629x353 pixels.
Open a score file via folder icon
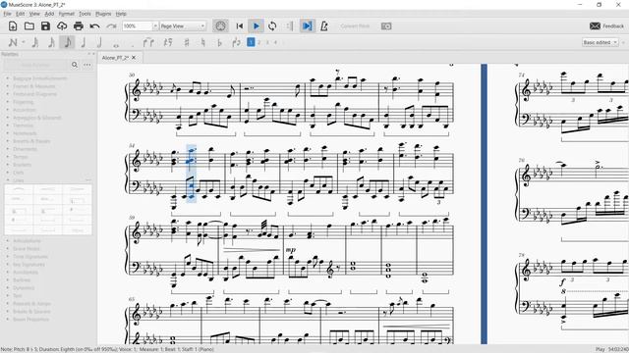[29, 26]
